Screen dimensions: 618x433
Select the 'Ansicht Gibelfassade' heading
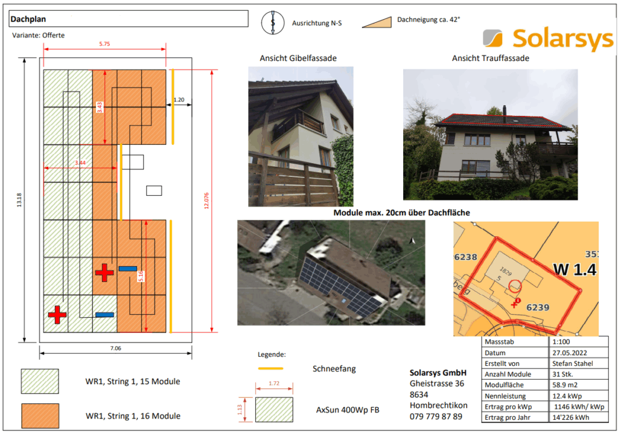[x=298, y=59]
